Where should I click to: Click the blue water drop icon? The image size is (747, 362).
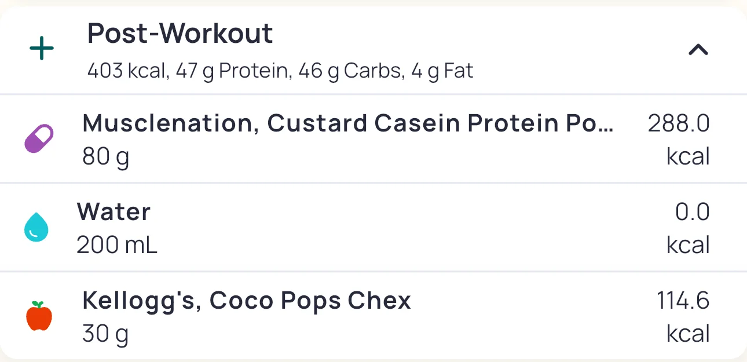(x=36, y=226)
